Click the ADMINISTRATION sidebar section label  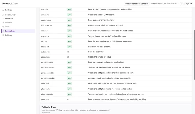click(x=9, y=15)
